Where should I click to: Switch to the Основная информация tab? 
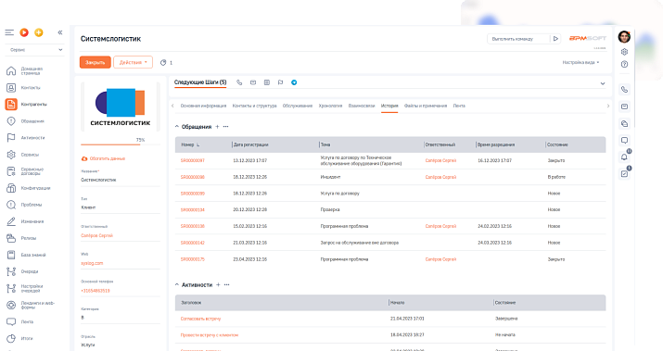tap(203, 106)
